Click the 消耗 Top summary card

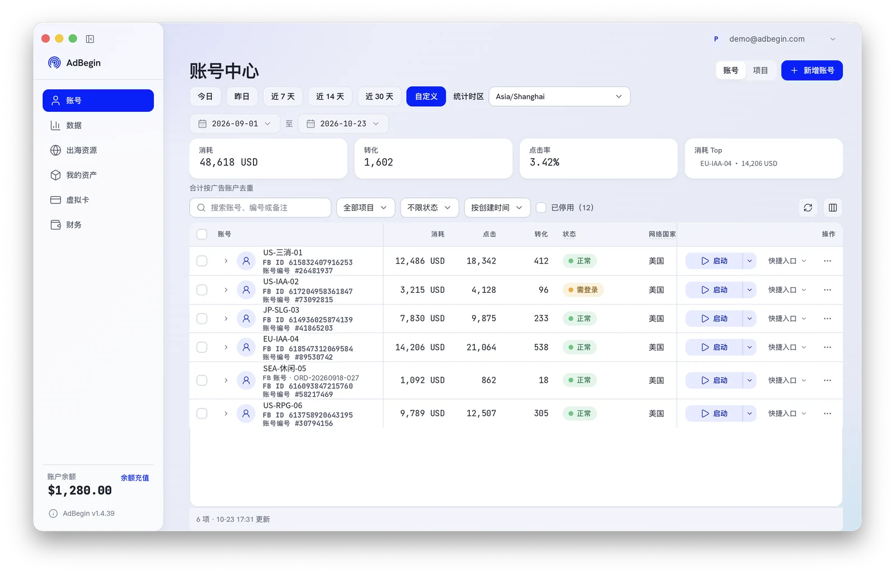tap(764, 159)
